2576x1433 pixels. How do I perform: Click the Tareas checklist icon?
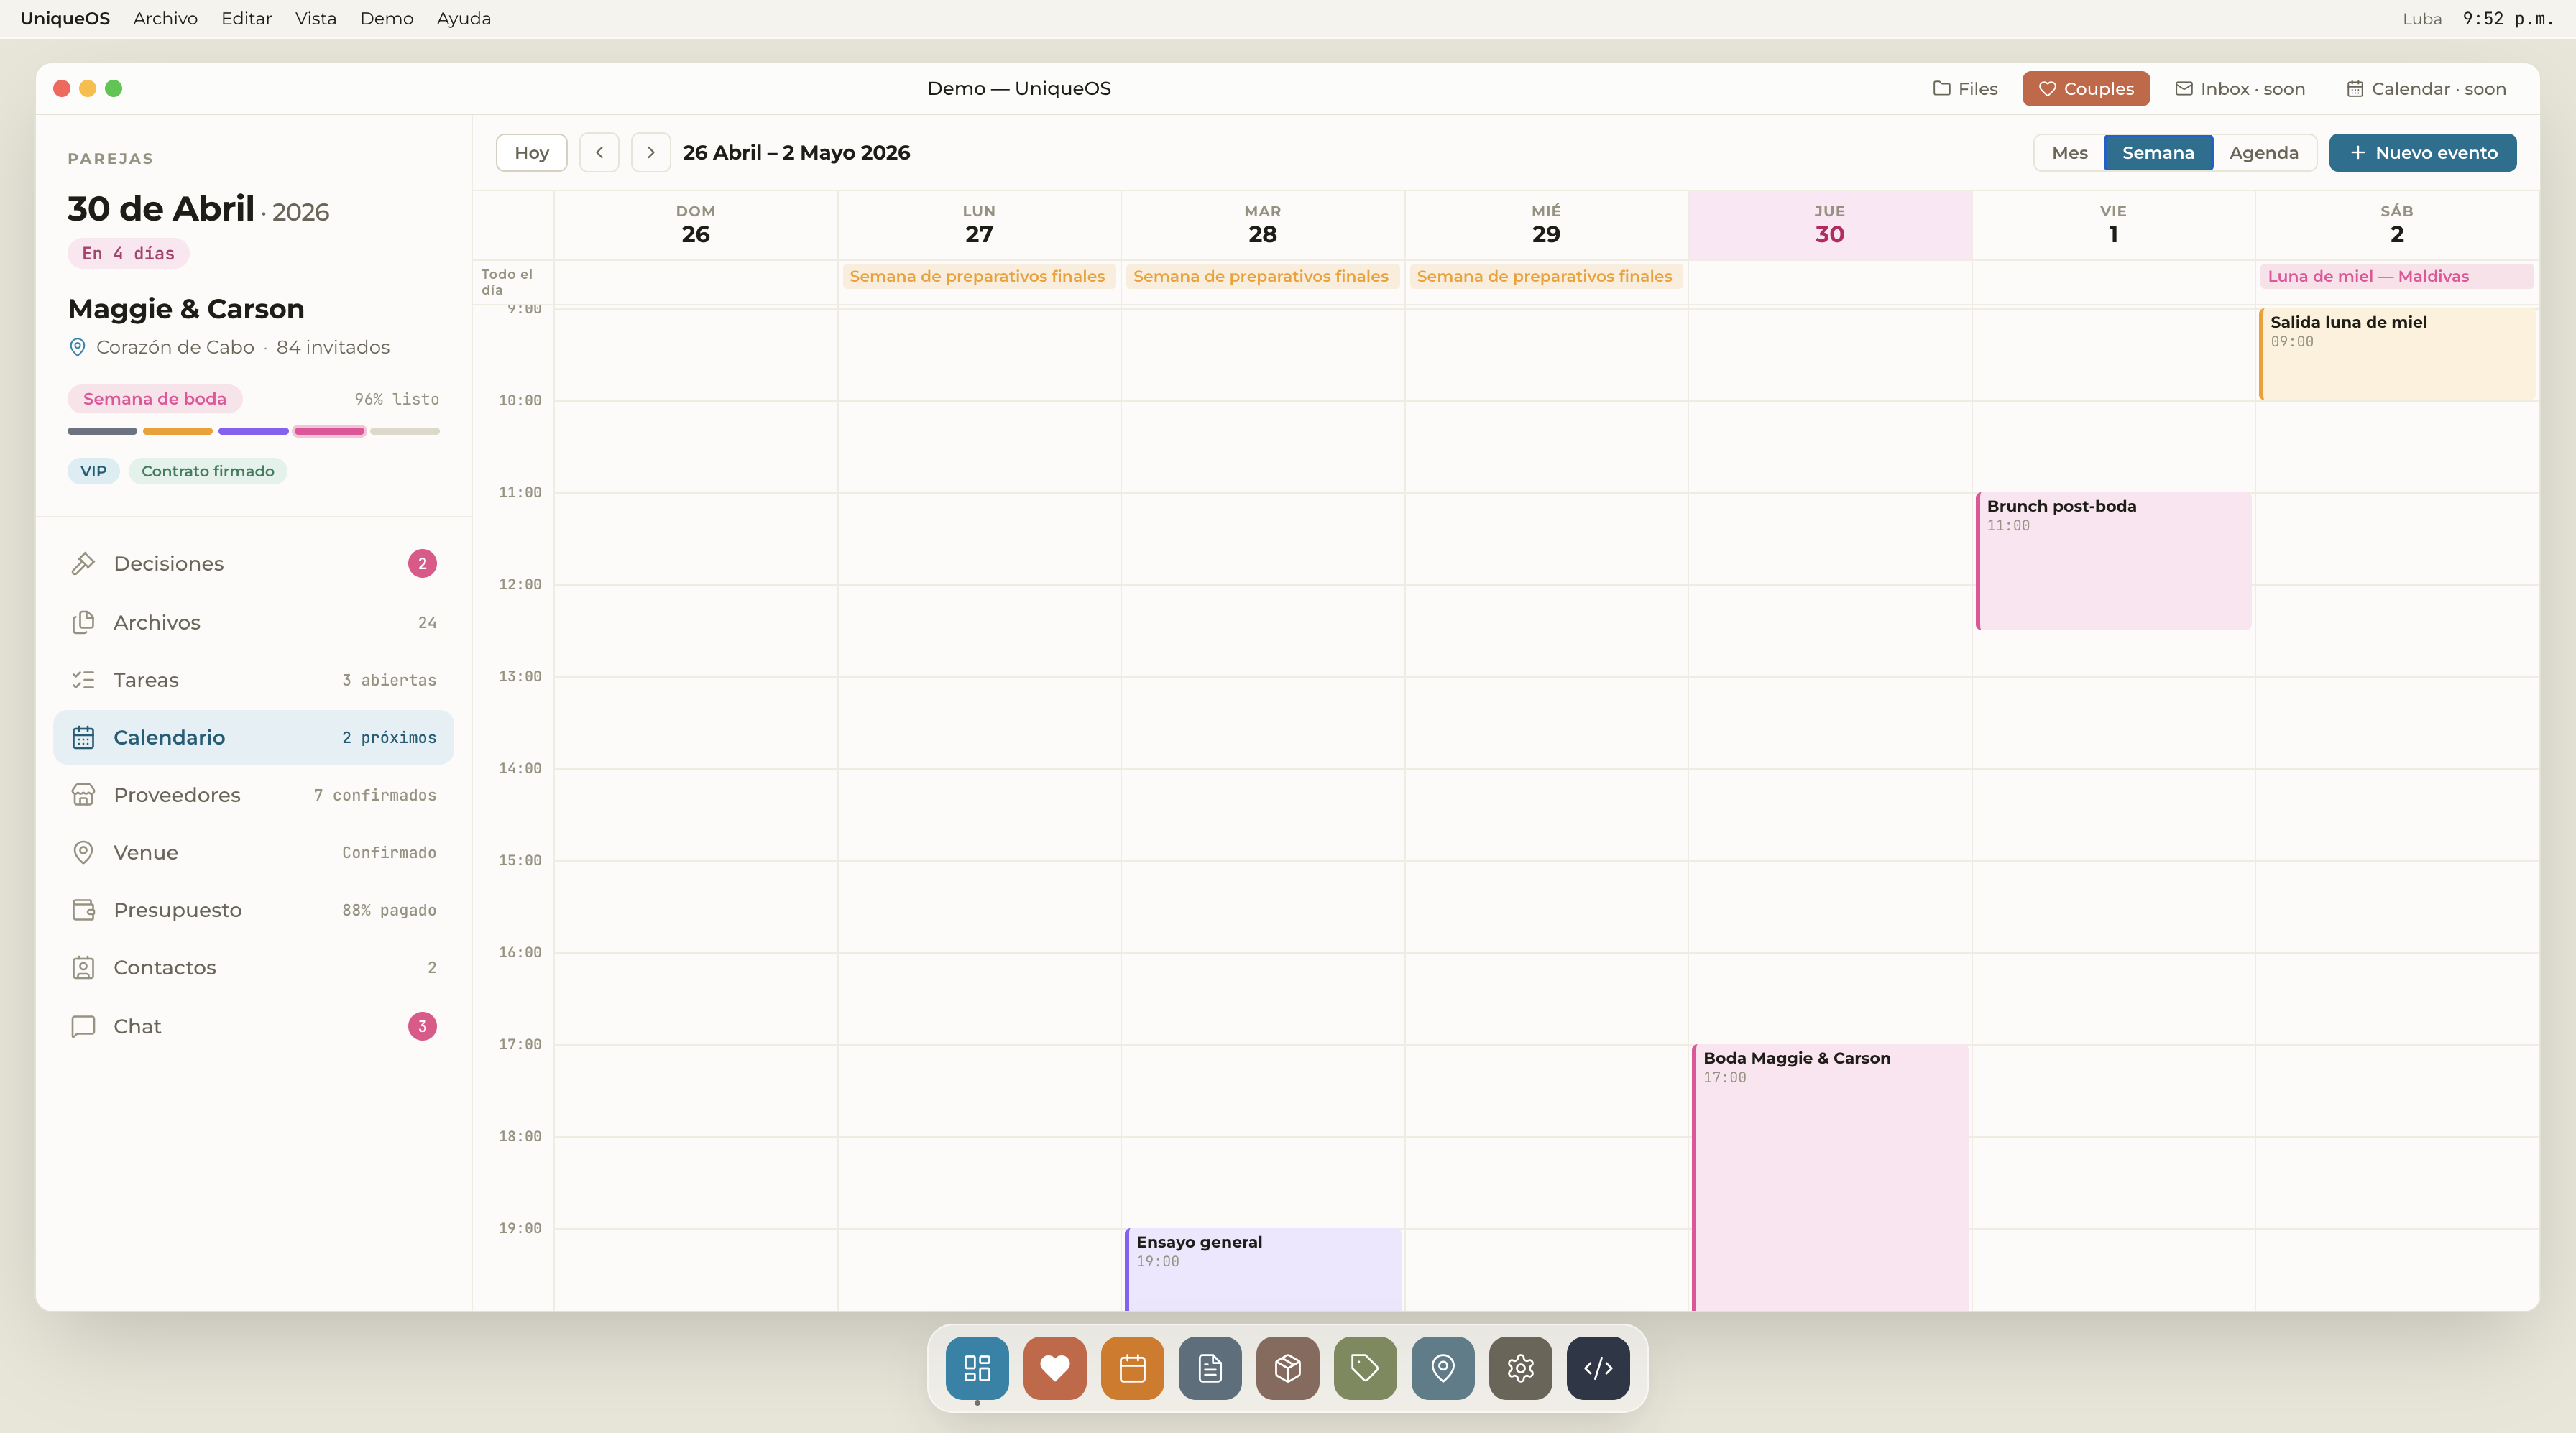coord(83,680)
